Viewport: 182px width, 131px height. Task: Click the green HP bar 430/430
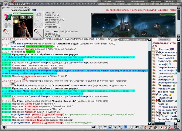point(23,13)
